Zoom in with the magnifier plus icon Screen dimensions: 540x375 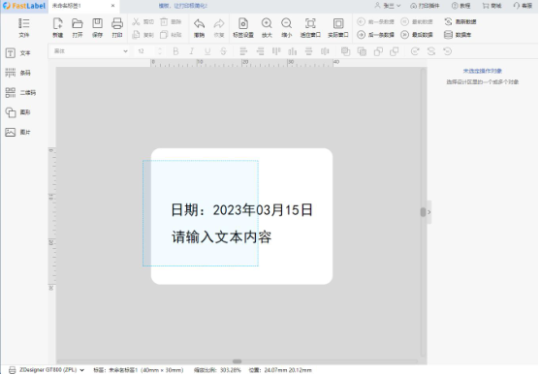[267, 28]
